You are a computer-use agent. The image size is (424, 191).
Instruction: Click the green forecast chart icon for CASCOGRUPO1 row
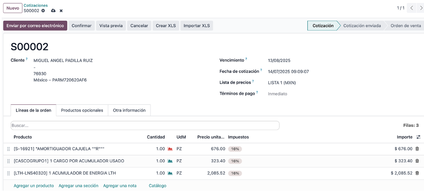170,161
